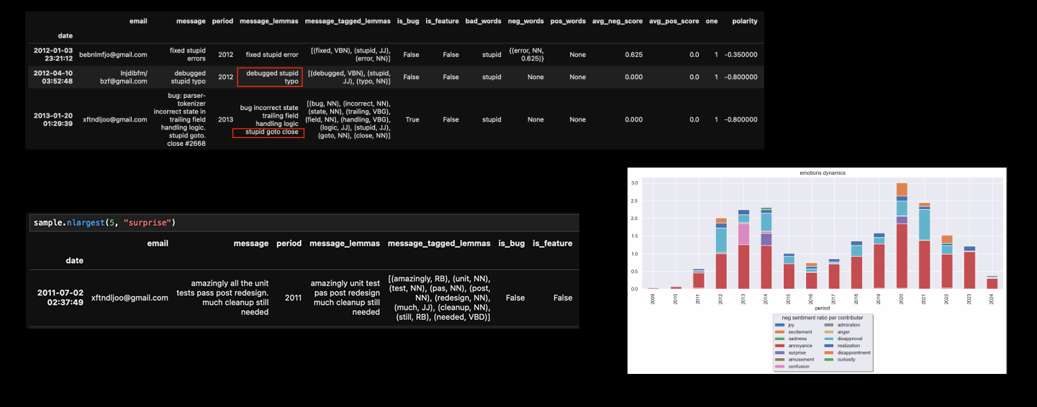This screenshot has height=407, width=1037.
Task: Click the polarity column header
Action: pos(744,21)
